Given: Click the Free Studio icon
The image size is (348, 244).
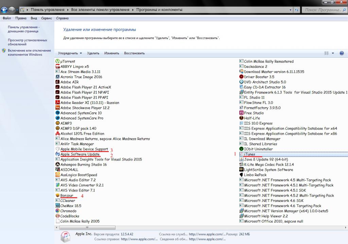Looking at the screenshot, I should [x=241, y=113].
